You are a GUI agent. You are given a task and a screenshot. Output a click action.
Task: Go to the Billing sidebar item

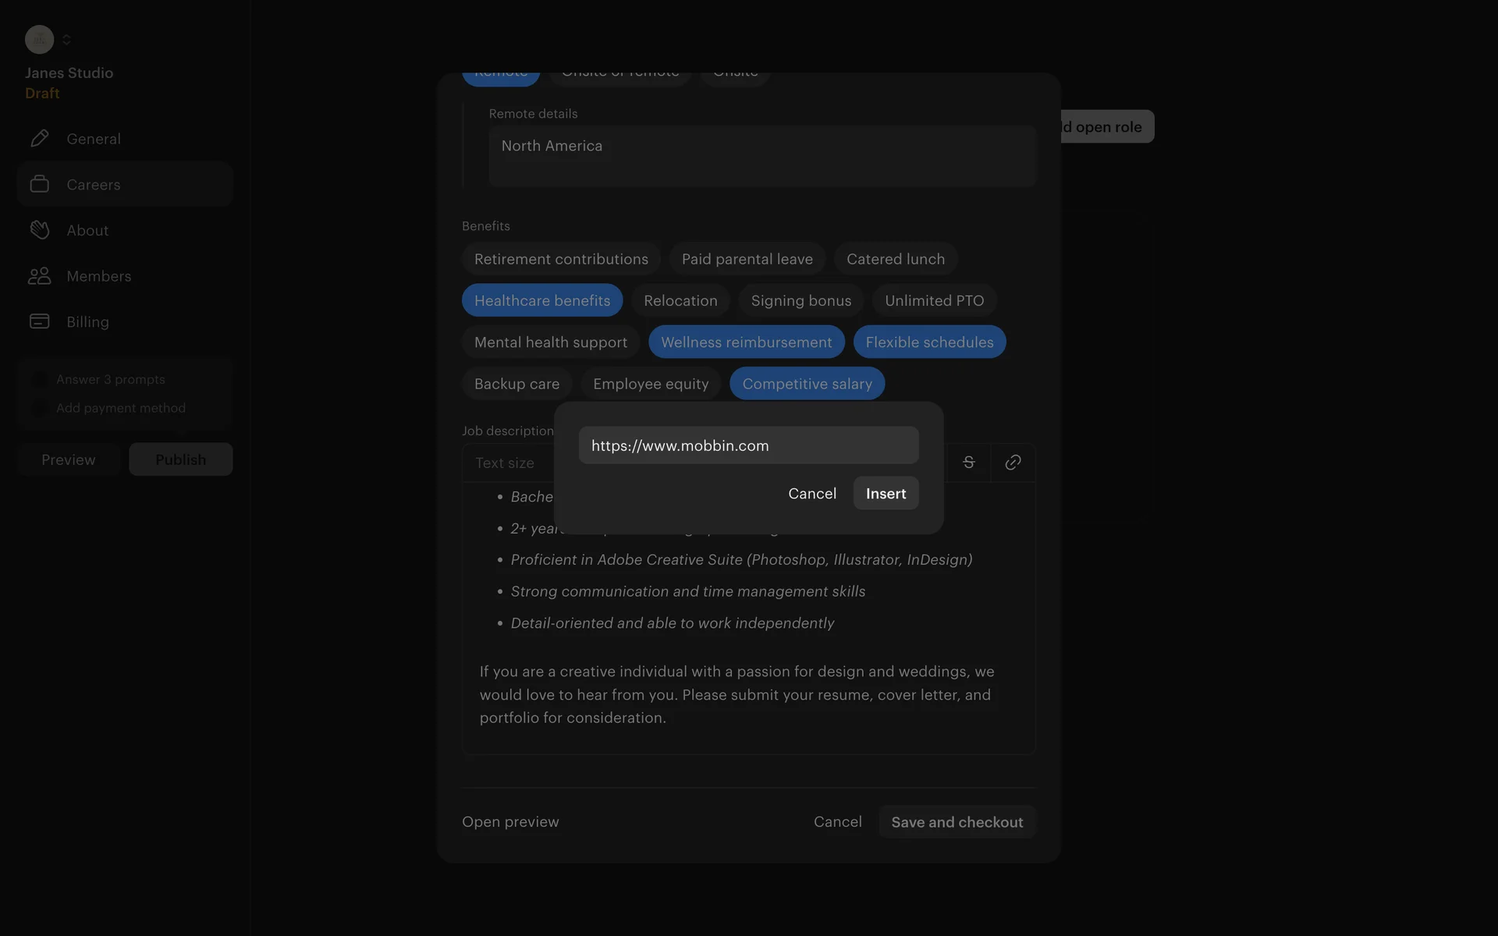click(87, 321)
